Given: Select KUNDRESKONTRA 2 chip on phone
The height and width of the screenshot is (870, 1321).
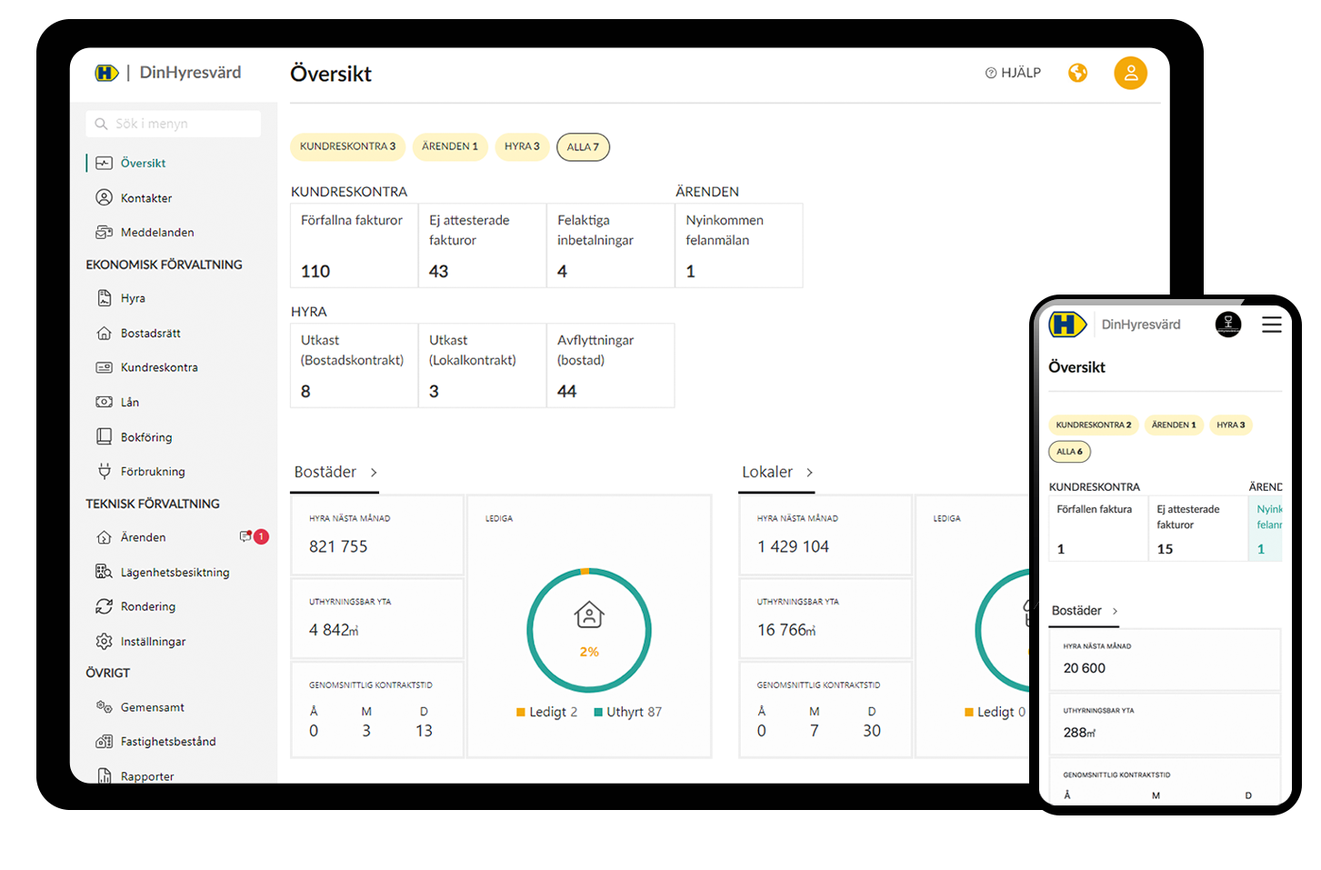Looking at the screenshot, I should tap(1094, 425).
